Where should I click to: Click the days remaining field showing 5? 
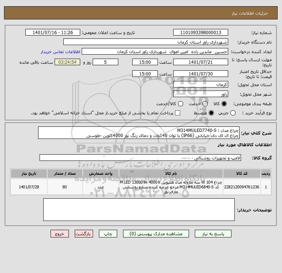[x=105, y=62]
